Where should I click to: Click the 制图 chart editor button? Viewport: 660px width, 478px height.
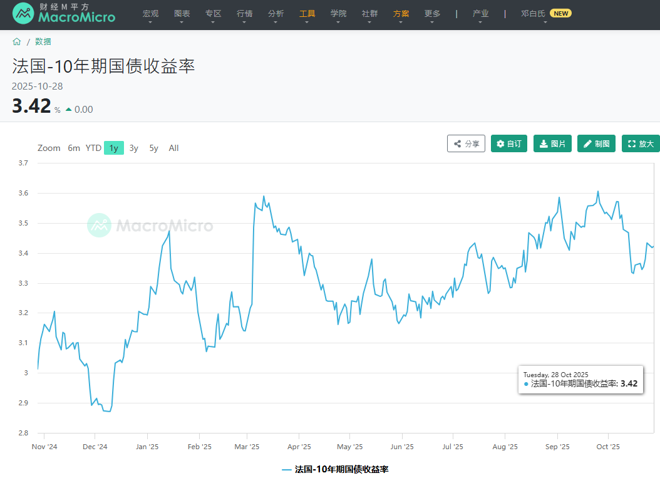[x=596, y=143]
